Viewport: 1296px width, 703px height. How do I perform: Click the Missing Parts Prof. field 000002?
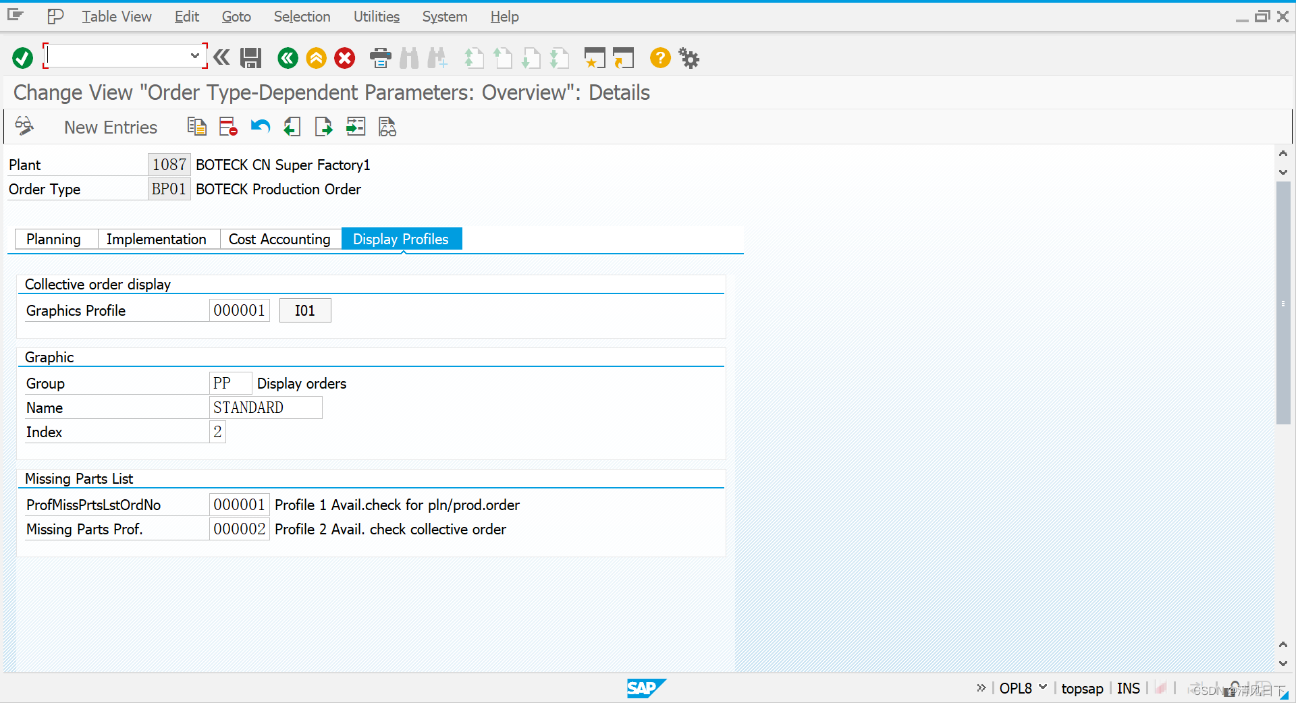tap(240, 529)
